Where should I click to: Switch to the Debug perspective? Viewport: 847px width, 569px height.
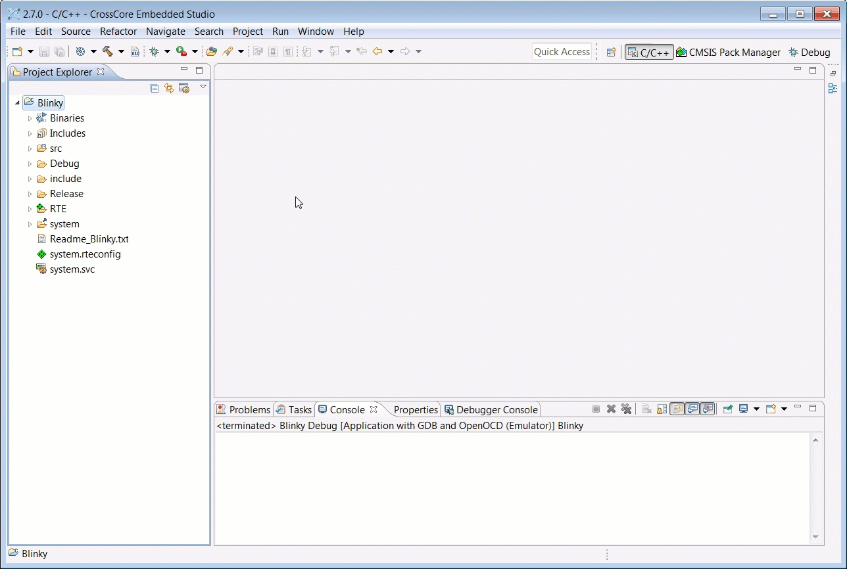(810, 52)
